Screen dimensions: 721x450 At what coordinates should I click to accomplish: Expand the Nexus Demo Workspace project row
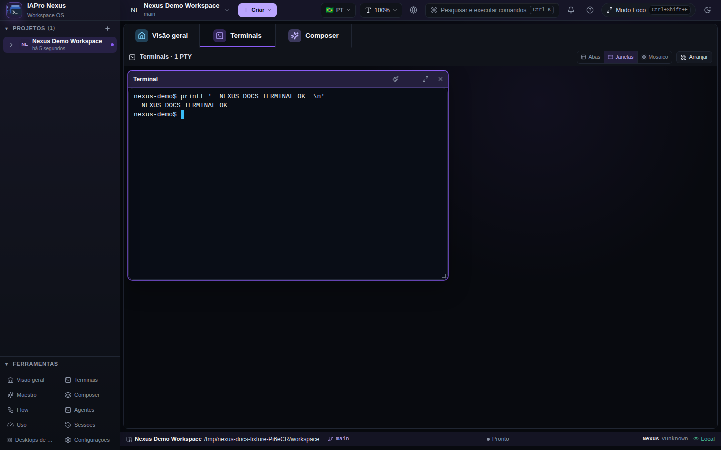point(11,44)
